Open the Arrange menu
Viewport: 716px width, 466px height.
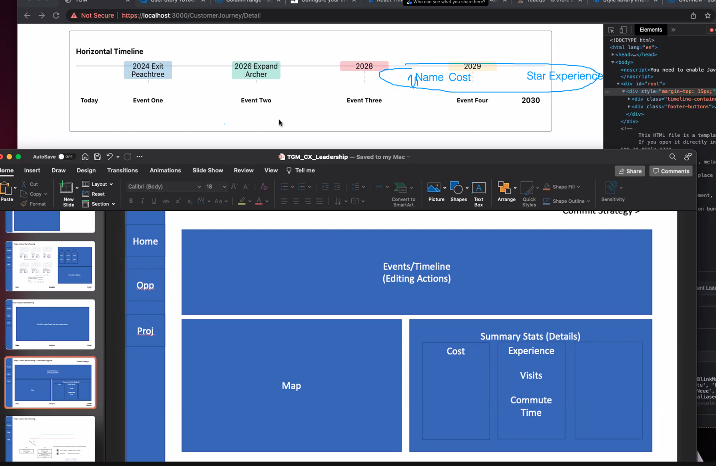coord(506,192)
